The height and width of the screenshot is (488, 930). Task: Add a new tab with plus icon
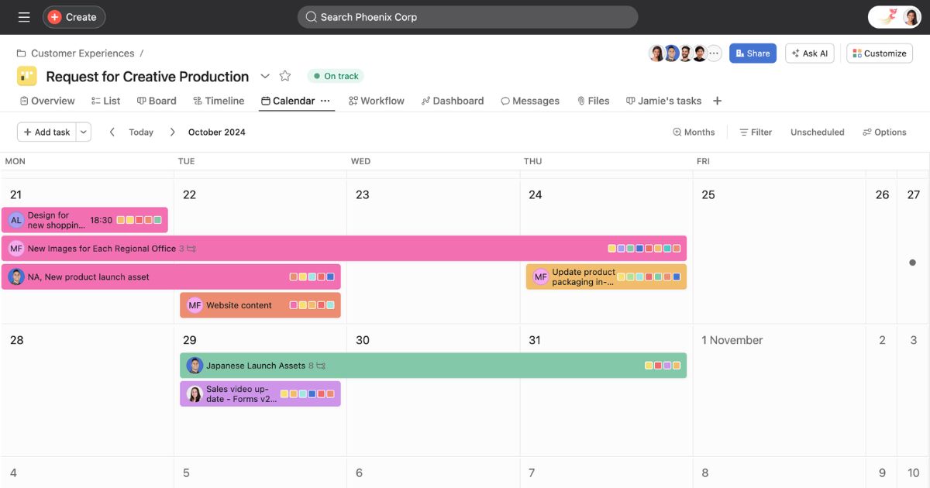pyautogui.click(x=717, y=101)
